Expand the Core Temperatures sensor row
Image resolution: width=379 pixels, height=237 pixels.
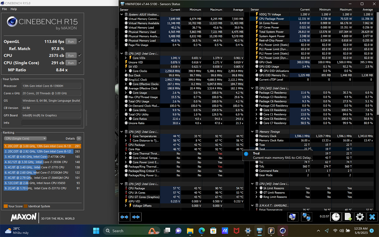(126, 136)
